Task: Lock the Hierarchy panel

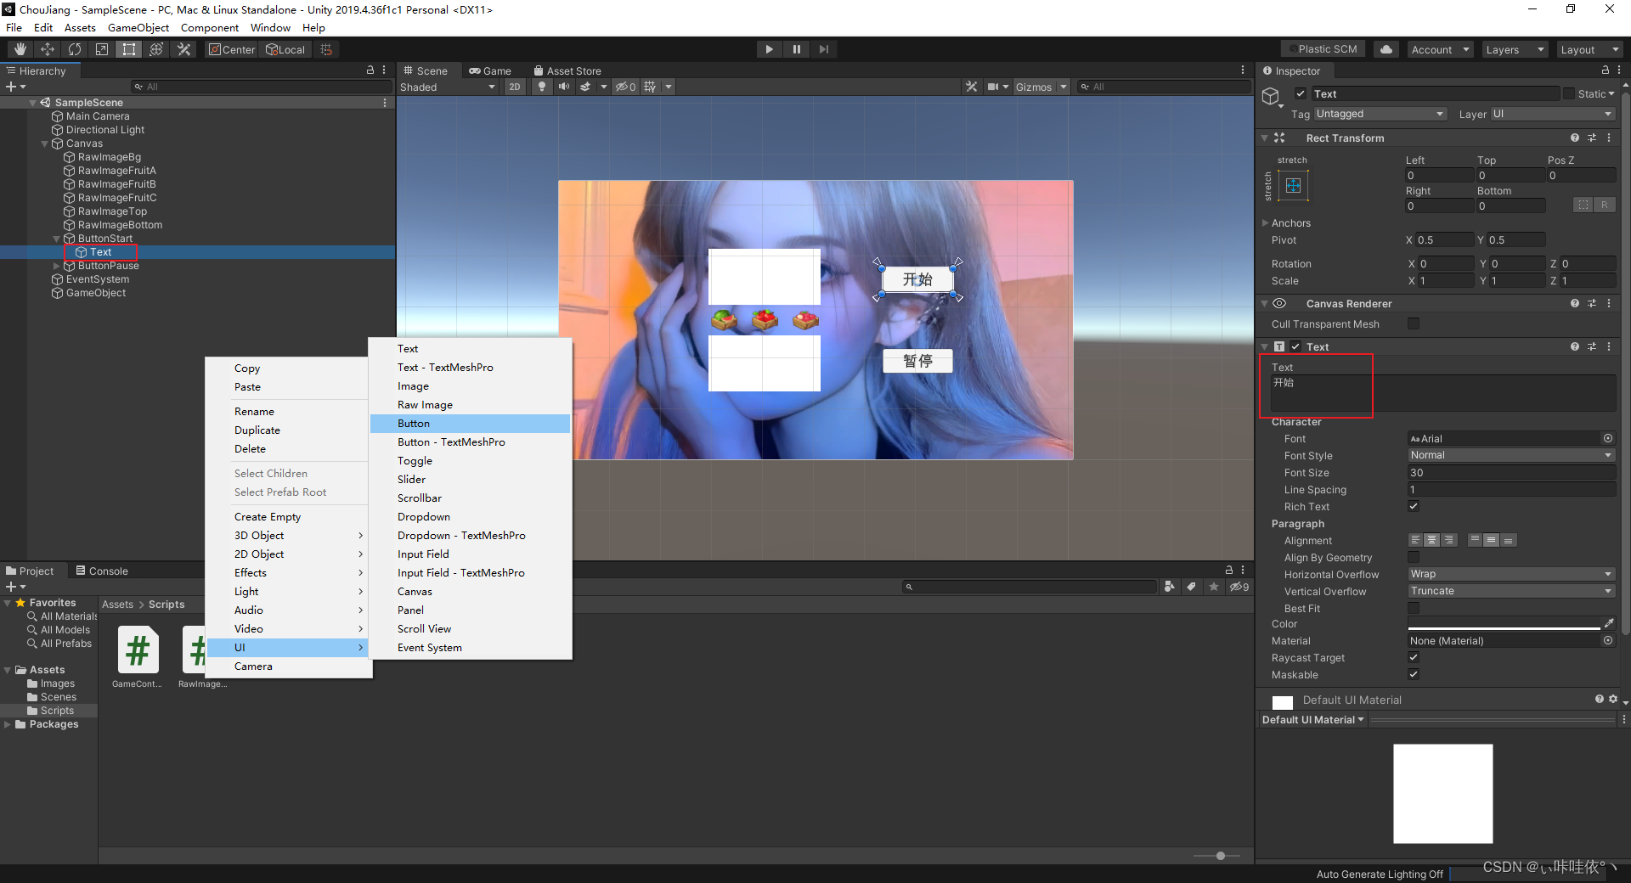Action: pyautogui.click(x=370, y=70)
